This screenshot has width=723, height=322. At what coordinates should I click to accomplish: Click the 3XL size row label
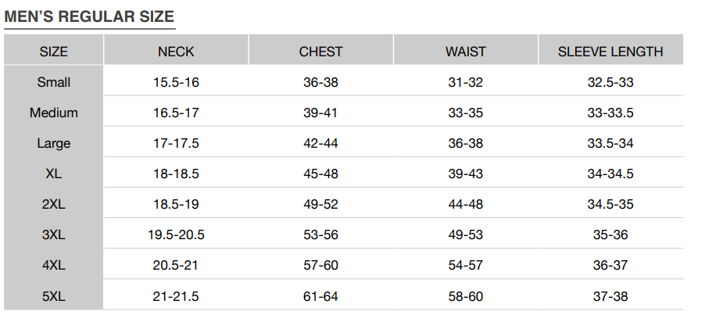click(53, 234)
